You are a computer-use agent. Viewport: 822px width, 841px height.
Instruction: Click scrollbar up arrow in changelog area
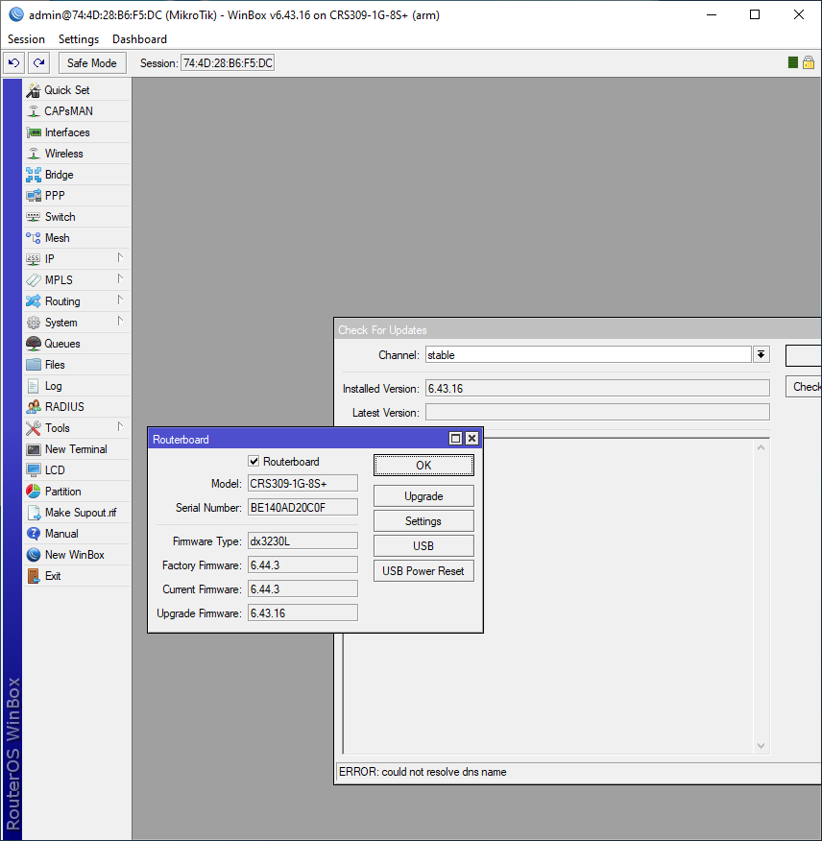tap(761, 447)
